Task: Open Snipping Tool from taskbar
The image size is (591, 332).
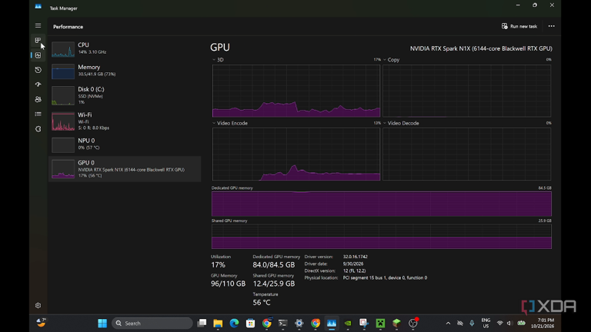Action: [x=364, y=324]
